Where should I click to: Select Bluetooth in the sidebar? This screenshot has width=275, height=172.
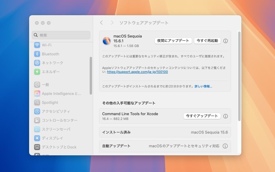(x=50, y=54)
